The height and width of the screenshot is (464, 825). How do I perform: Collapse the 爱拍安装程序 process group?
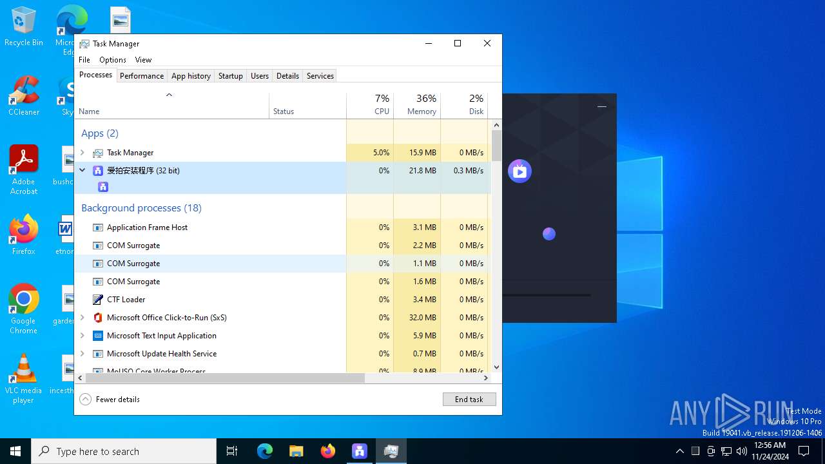tap(82, 171)
